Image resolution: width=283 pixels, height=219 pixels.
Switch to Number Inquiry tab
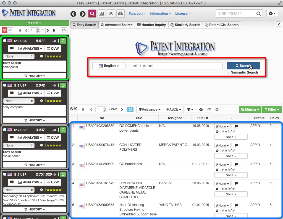152,25
